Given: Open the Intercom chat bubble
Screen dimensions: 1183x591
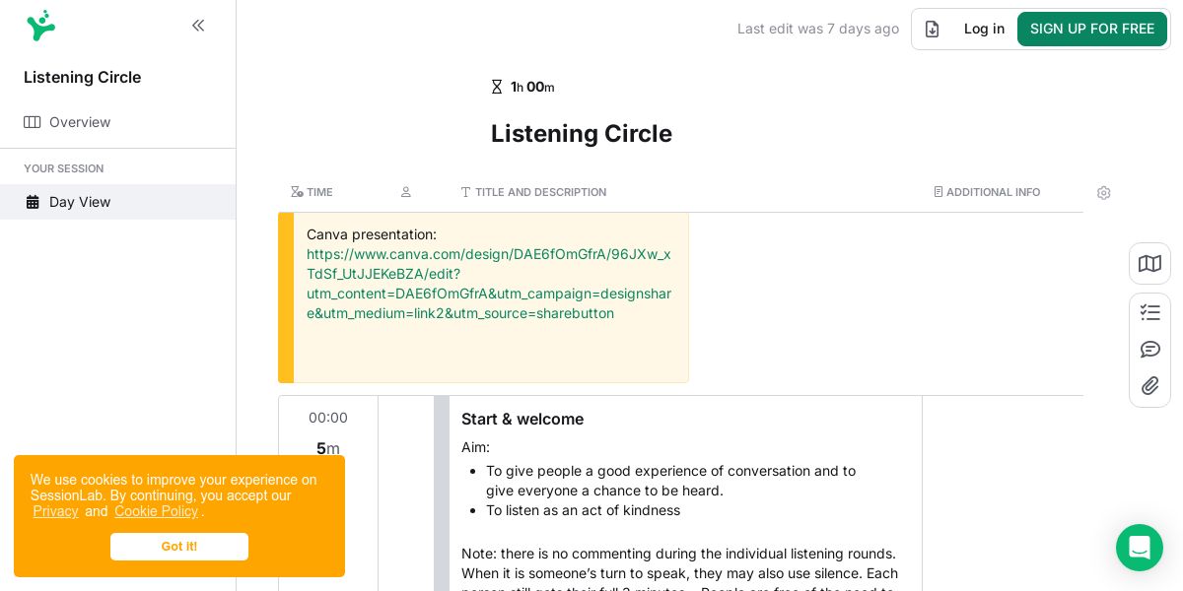Looking at the screenshot, I should pyautogui.click(x=1139, y=548).
